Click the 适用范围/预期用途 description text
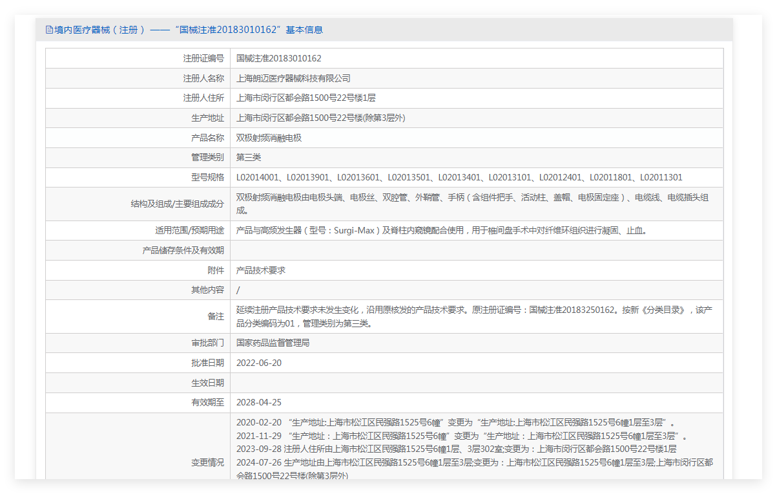777x494 pixels. click(441, 230)
